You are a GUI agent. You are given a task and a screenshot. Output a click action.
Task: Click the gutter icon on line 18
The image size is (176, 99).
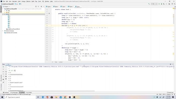[x=49, y=13]
